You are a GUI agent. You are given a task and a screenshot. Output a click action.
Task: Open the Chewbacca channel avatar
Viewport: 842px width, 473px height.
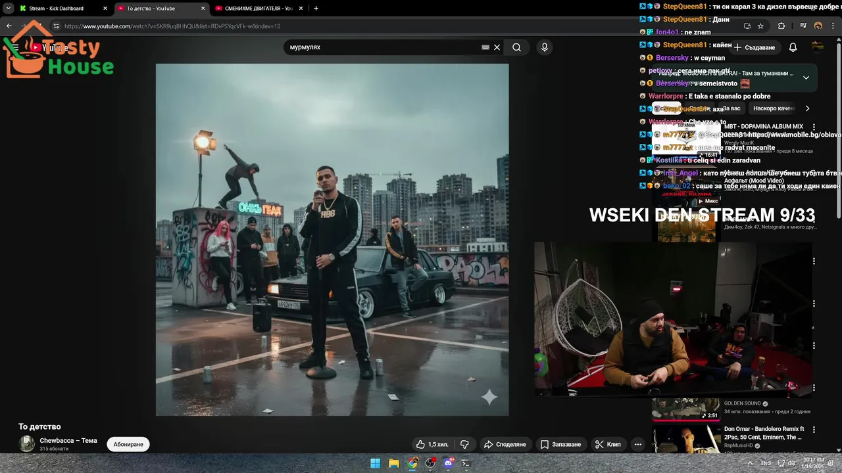[x=27, y=444]
